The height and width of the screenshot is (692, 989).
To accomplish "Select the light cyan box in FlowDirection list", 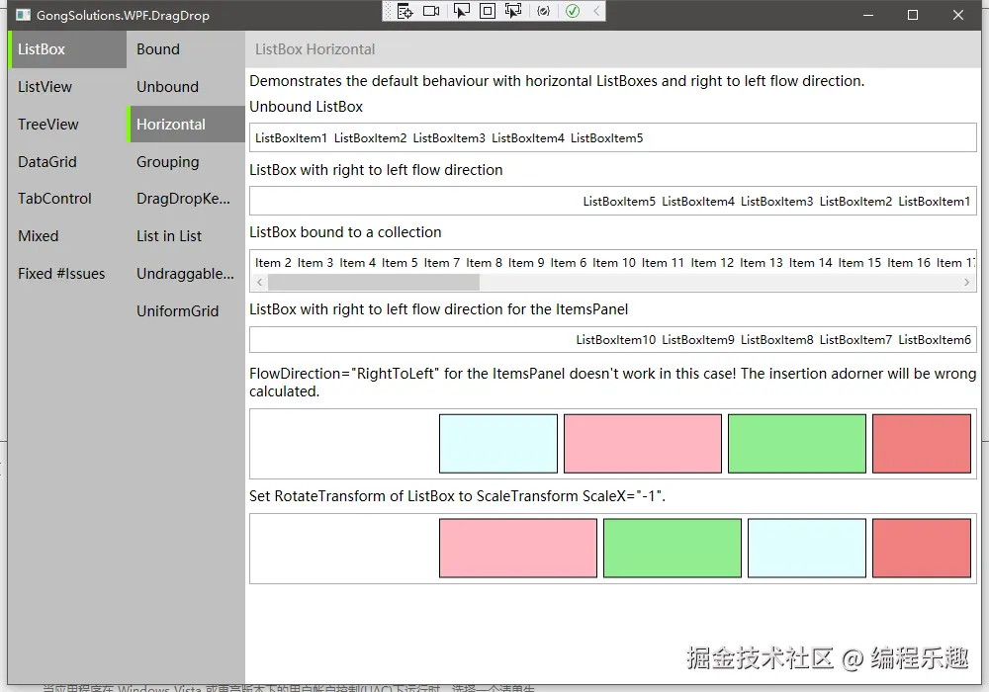I will [x=498, y=444].
